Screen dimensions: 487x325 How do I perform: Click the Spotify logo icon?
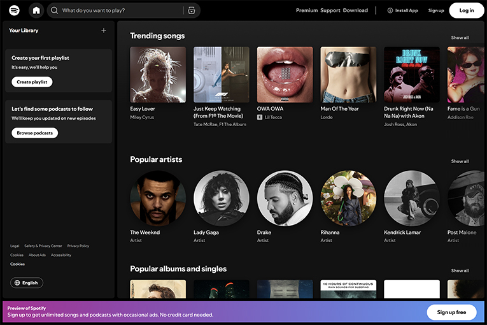[14, 10]
